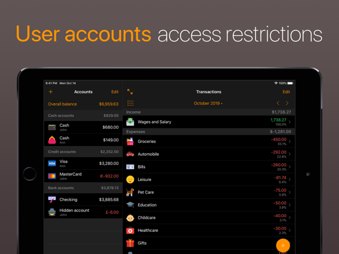Screen dimensions: 339x254
Task: Tap the orange add transaction button
Action: pyautogui.click(x=282, y=245)
